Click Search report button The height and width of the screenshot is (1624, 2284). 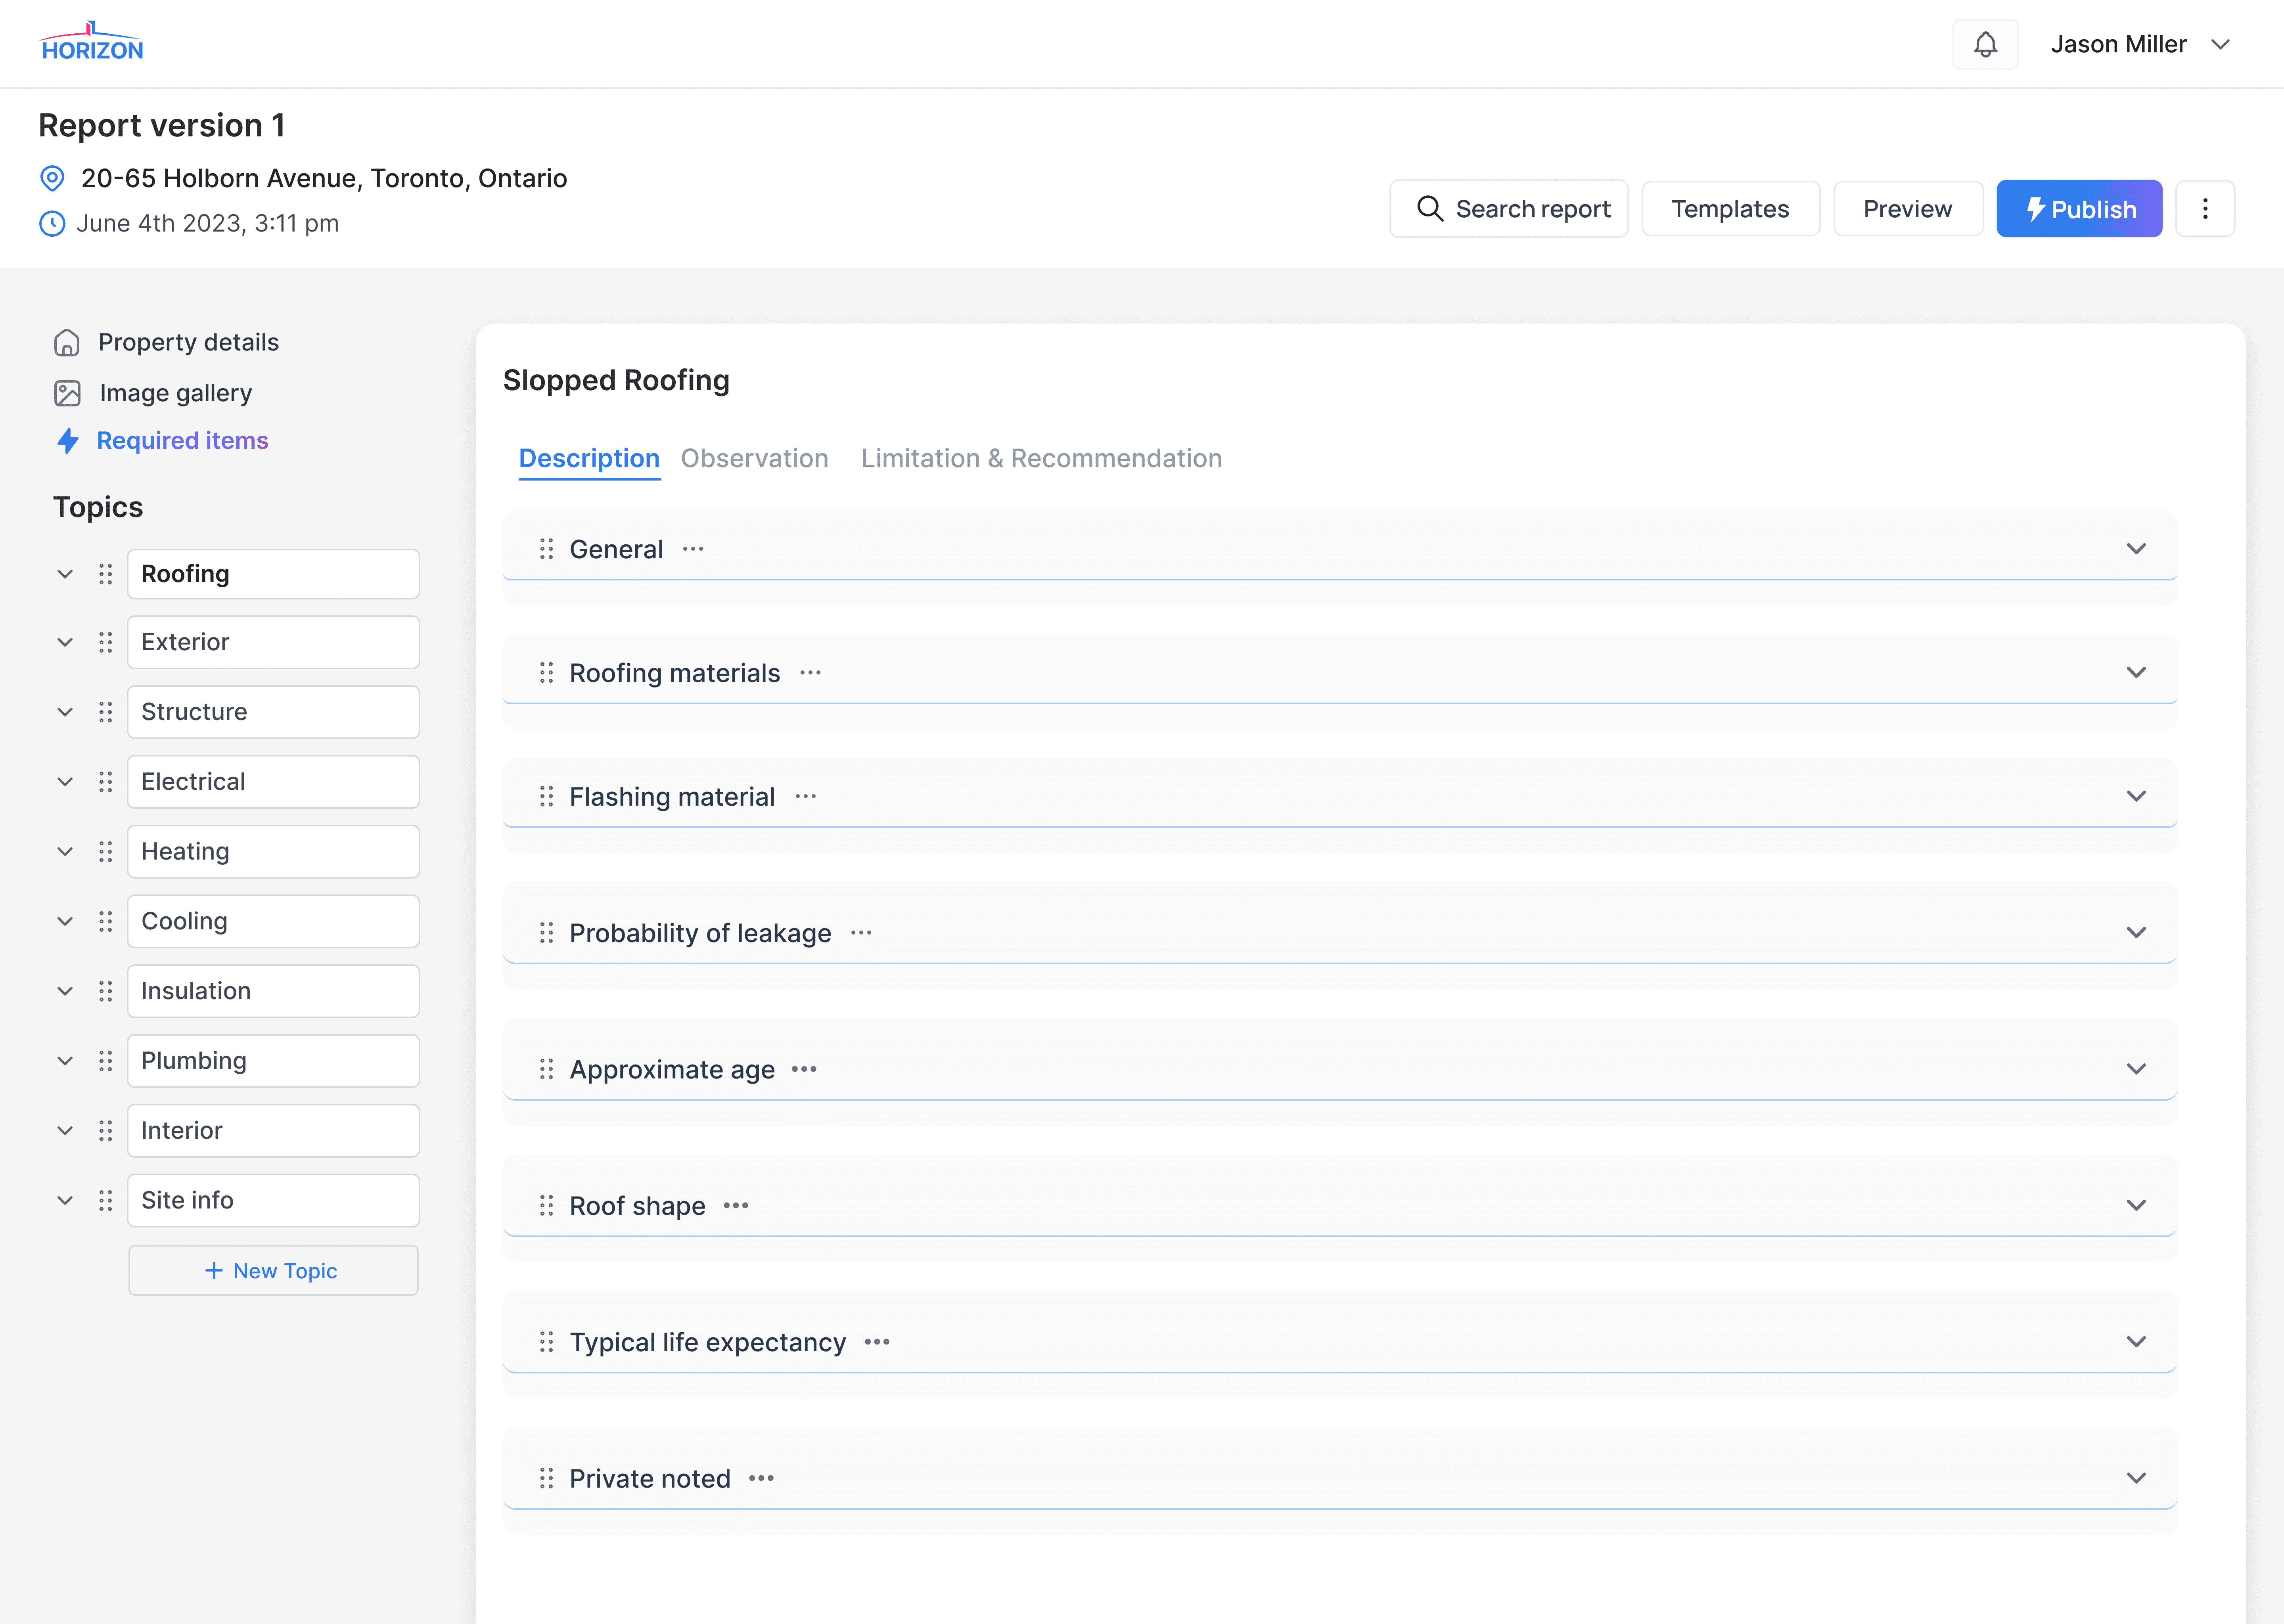click(1509, 209)
